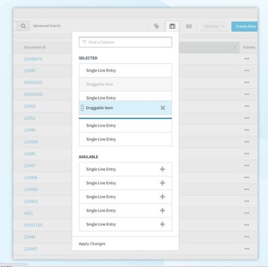Open row actions ellipsis for document 123456
Viewport: 268px width, 267px height.
pyautogui.click(x=247, y=178)
